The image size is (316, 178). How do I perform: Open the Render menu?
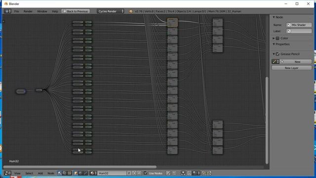pyautogui.click(x=28, y=11)
